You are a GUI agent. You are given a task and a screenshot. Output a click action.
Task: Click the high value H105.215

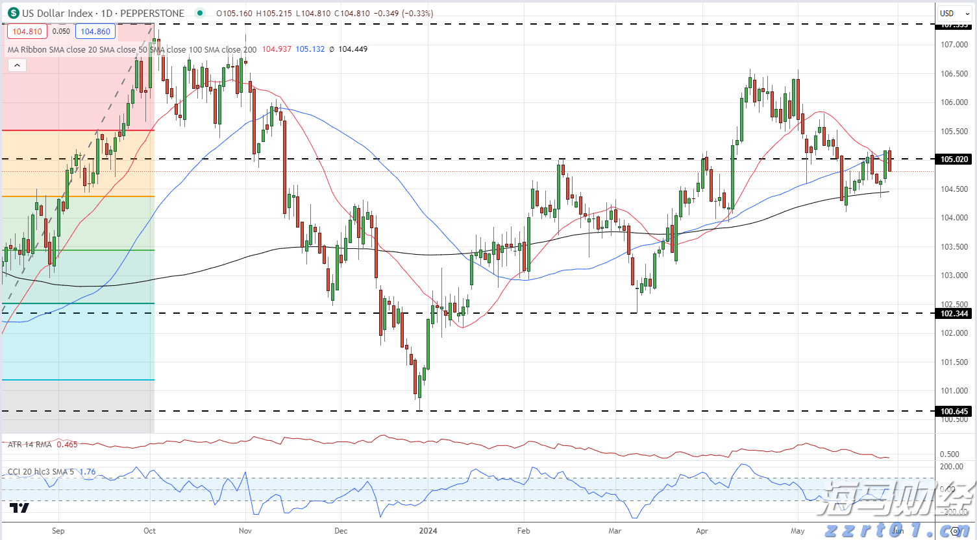pyautogui.click(x=274, y=13)
